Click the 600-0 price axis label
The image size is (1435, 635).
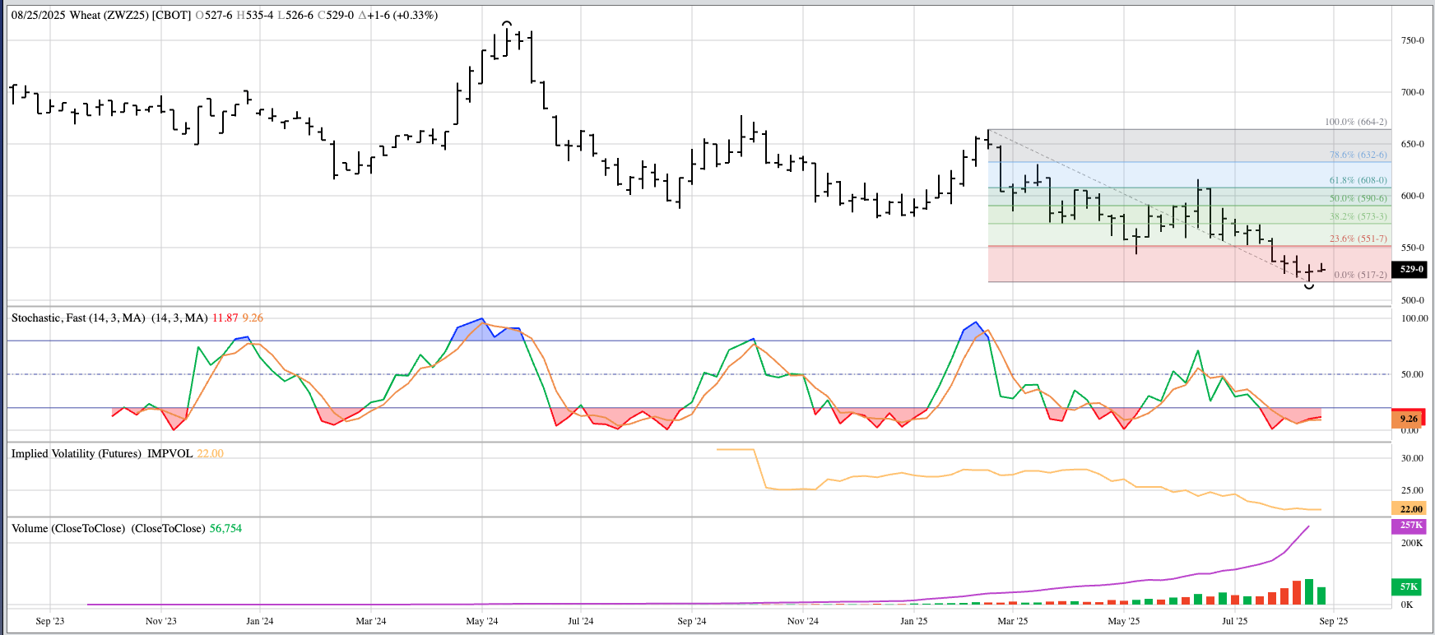(x=1413, y=196)
